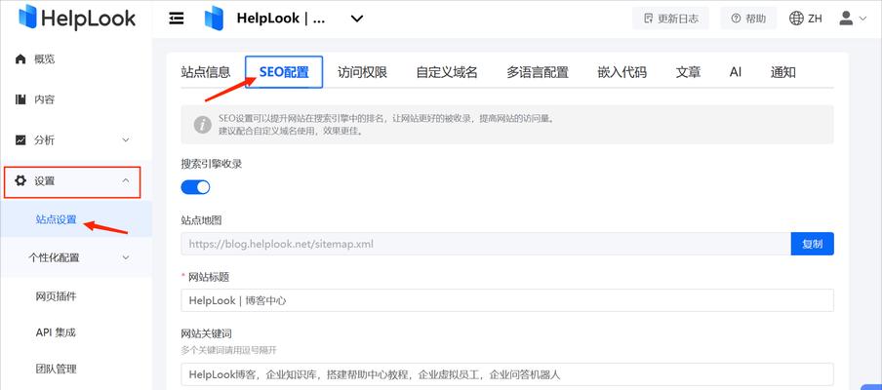Switch to the 多语言配置 tab
Screen dimensions: 882x390
(x=538, y=72)
